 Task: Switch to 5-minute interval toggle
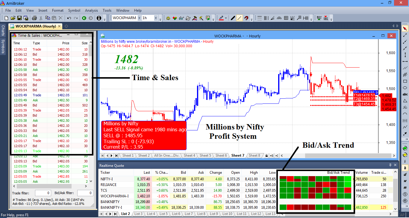405,194
